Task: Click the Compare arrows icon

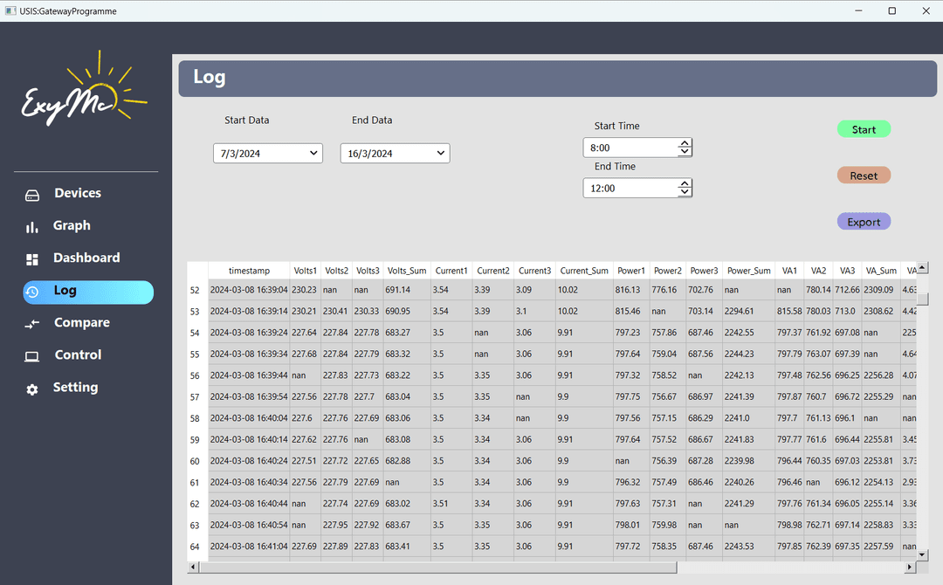Action: [32, 324]
